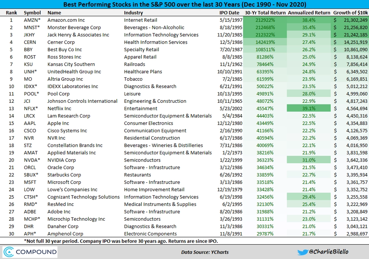Click the Symbol column header
369x259 pixels.
tap(32, 13)
